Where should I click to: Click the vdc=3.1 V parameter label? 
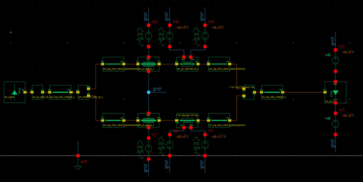coord(219,136)
